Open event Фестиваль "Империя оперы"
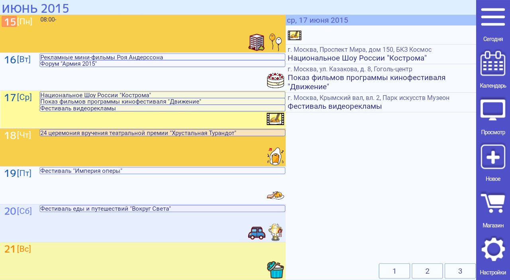Viewport: 510px width, 280px height. [163, 170]
